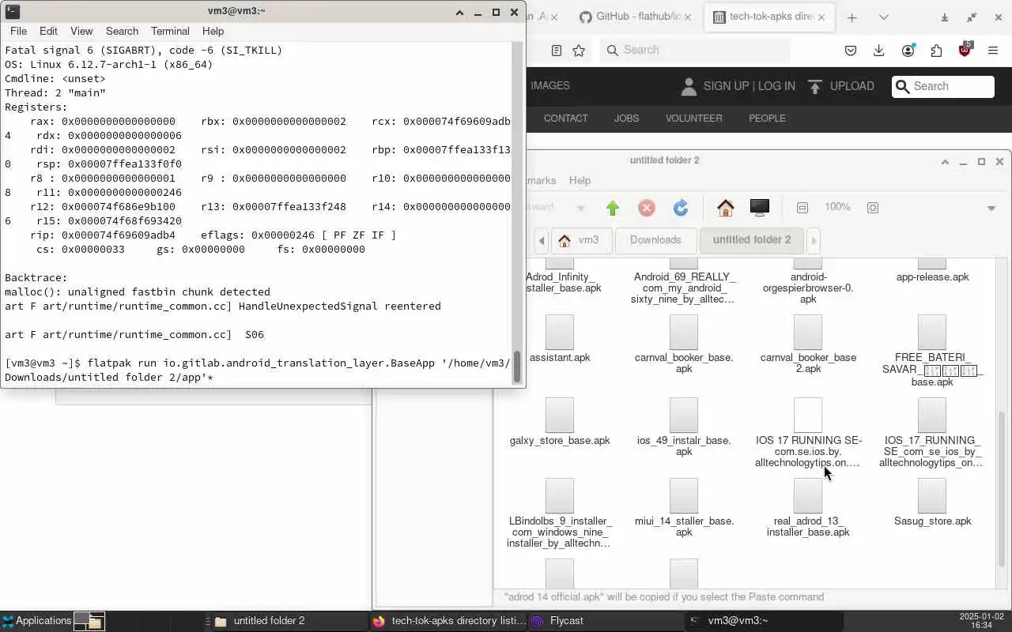Viewport: 1012px width, 632px height.
Task: Go to Home folder via house toolbar icon
Action: click(726, 208)
